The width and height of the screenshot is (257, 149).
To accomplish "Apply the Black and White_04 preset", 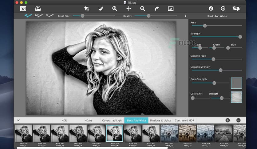I will coord(78,133).
